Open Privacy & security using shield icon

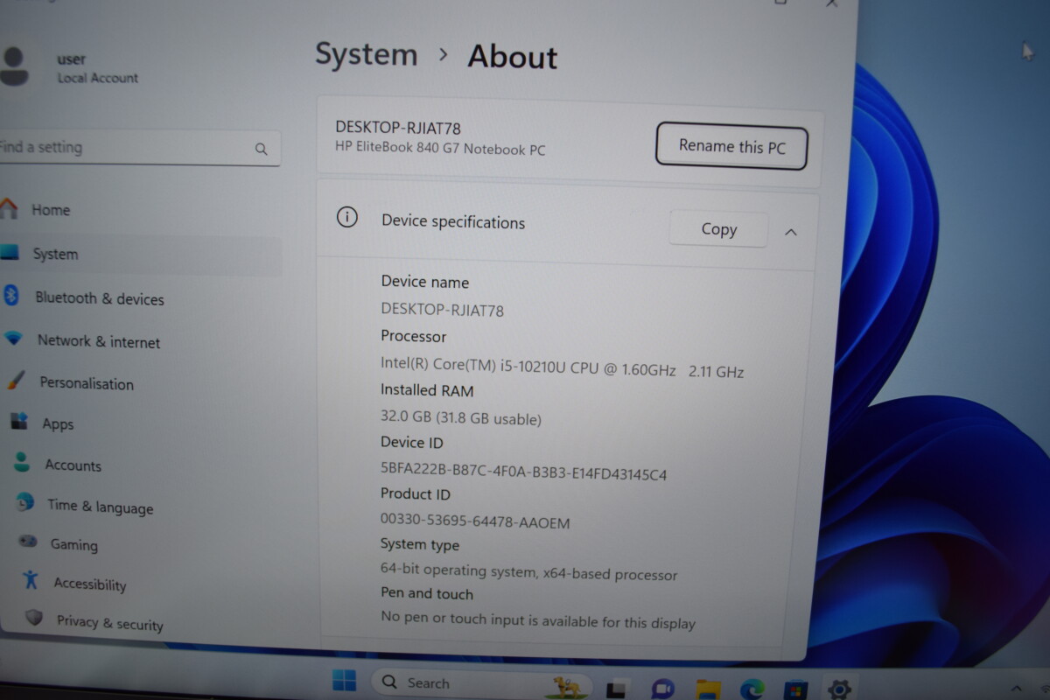coord(34,618)
